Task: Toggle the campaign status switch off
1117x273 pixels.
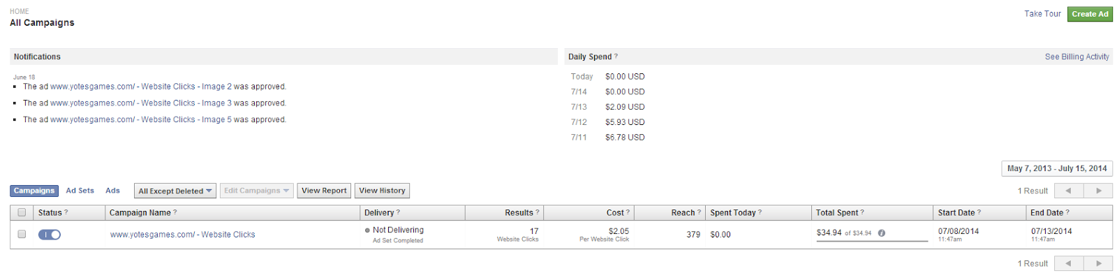Action: coord(50,235)
